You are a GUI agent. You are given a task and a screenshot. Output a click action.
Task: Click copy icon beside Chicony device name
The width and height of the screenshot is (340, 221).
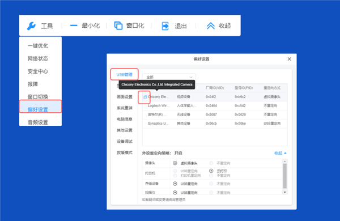(145, 97)
